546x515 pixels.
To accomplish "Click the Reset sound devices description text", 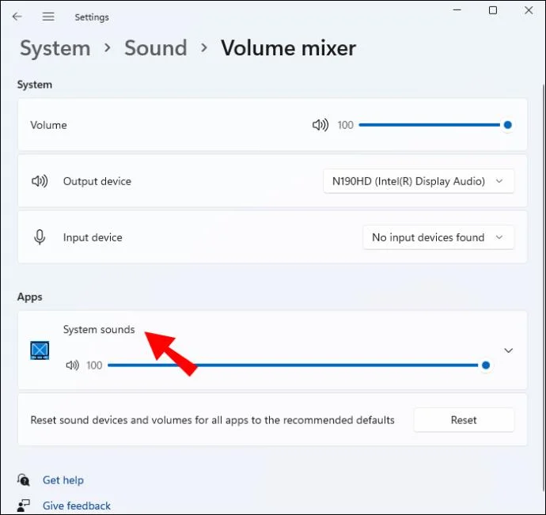I will 212,420.
